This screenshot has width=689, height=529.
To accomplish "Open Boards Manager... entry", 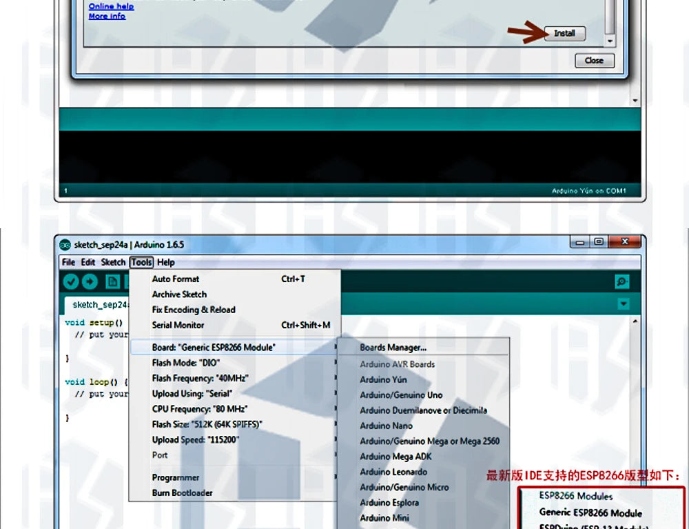I will (424, 348).
